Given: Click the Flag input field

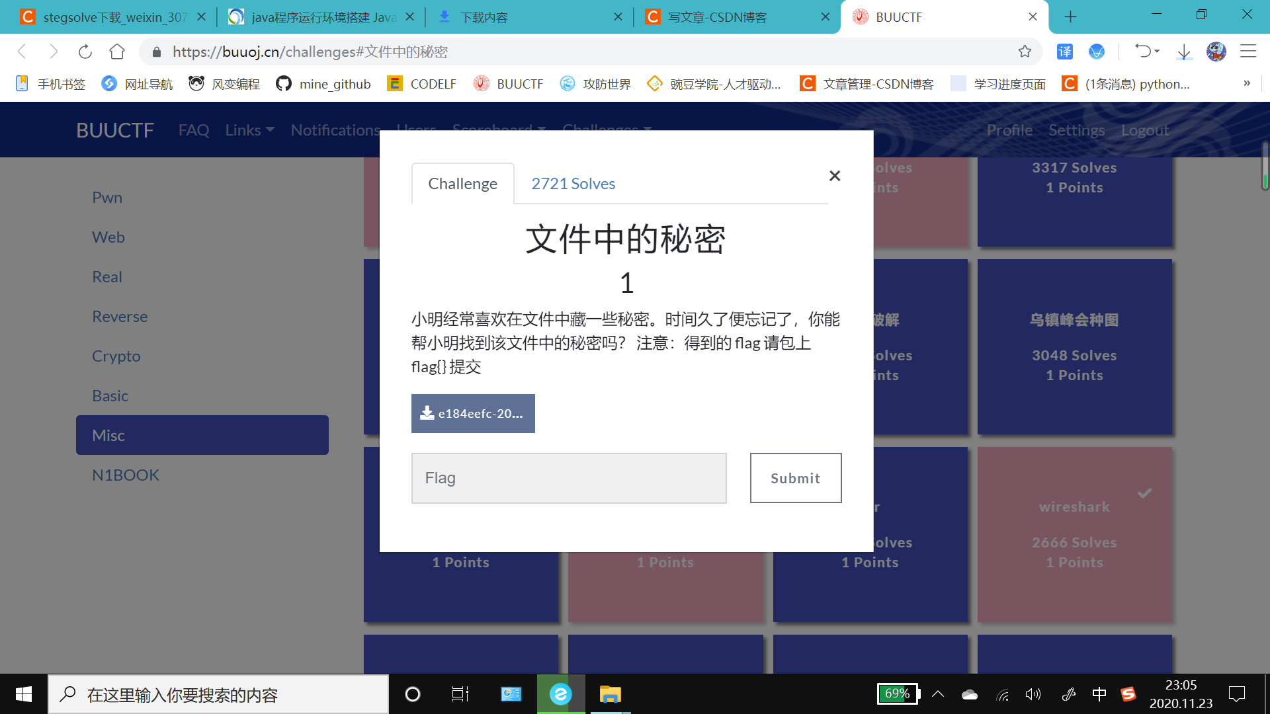Looking at the screenshot, I should pyautogui.click(x=569, y=478).
